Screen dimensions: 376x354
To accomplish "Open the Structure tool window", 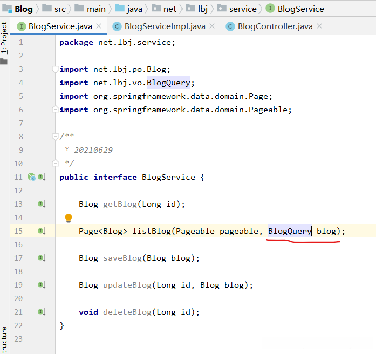I will (4, 340).
